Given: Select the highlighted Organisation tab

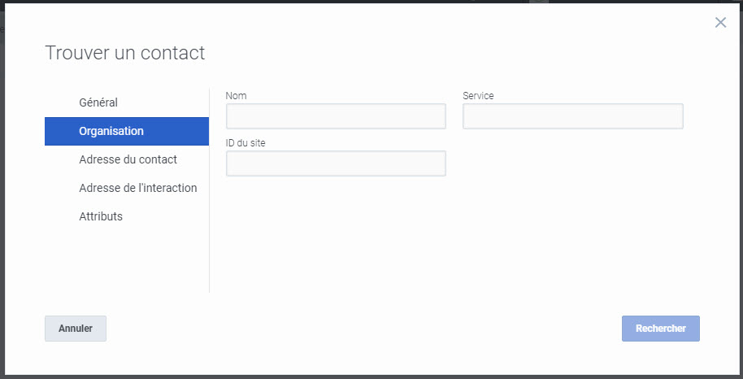Looking at the screenshot, I should coord(127,132).
